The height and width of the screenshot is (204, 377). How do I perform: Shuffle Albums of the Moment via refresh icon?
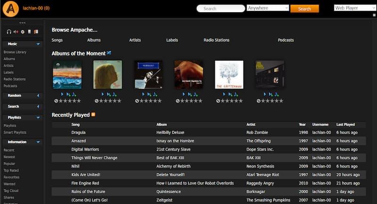[109, 53]
